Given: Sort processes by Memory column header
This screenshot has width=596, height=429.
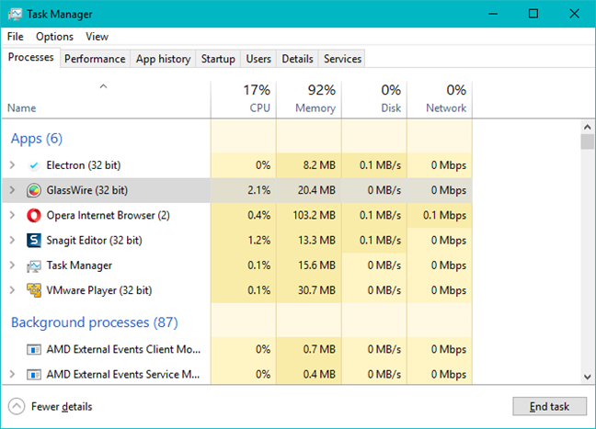Looking at the screenshot, I should [309, 99].
